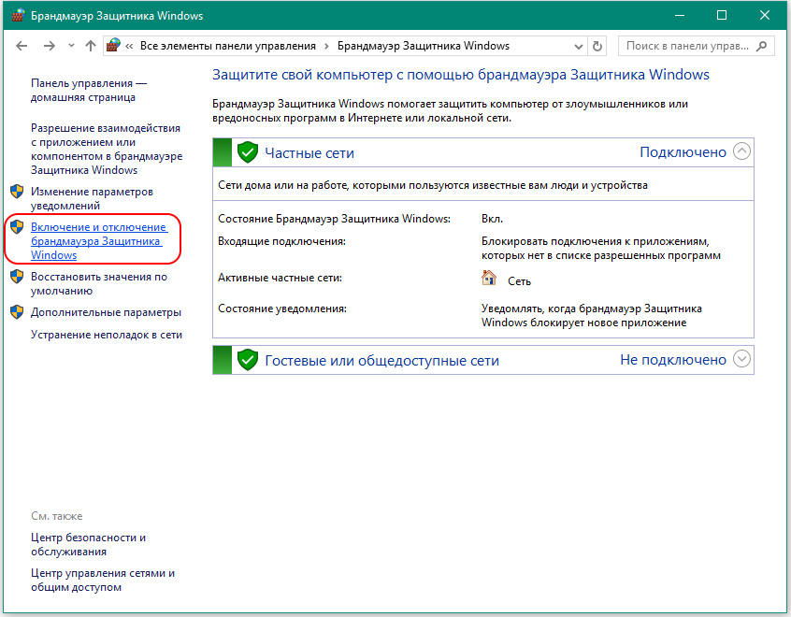Image resolution: width=791 pixels, height=617 pixels.
Task: Click green shield icon for Гостевые сети
Action: pyautogui.click(x=247, y=360)
